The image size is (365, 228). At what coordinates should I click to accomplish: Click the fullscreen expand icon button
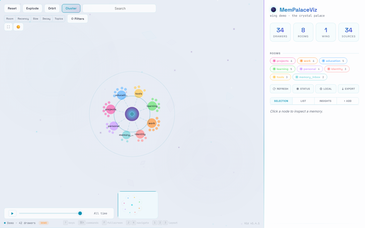8,27
